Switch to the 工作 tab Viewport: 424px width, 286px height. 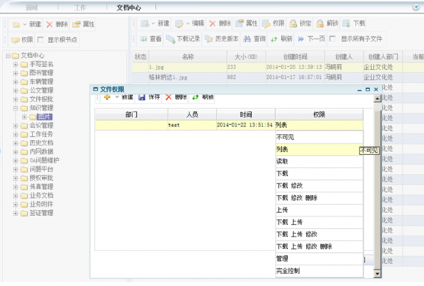[x=80, y=8]
